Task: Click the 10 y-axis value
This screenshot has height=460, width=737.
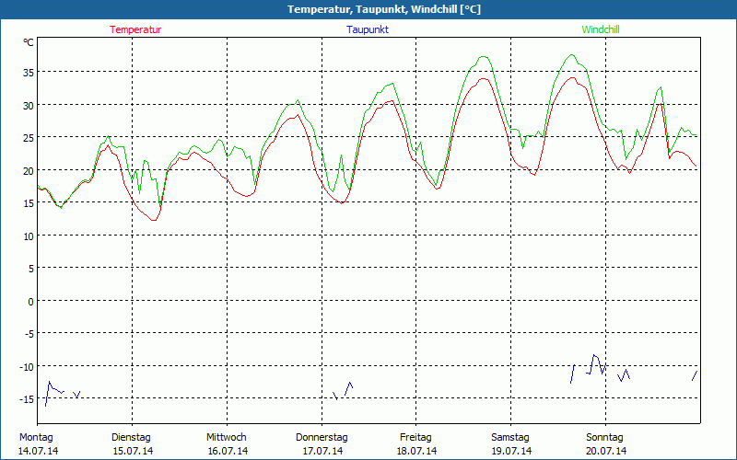Action: (x=29, y=236)
